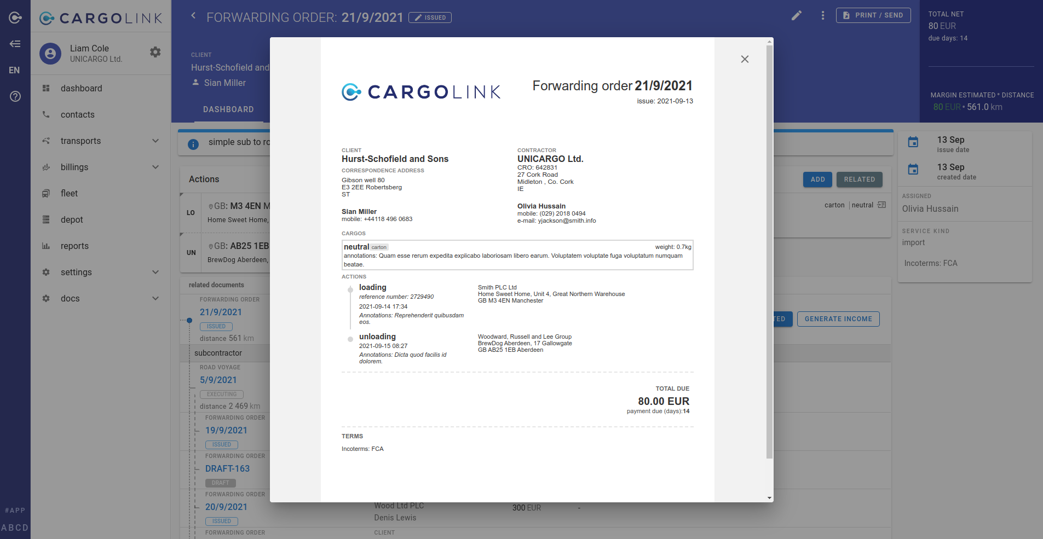This screenshot has height=539, width=1043.
Task: Switch to DASHBOARD tab
Action: [228, 109]
